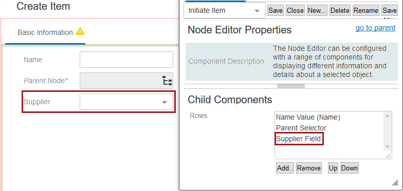403x191 pixels.
Task: Select Name Value (Name) row
Action: (308, 117)
